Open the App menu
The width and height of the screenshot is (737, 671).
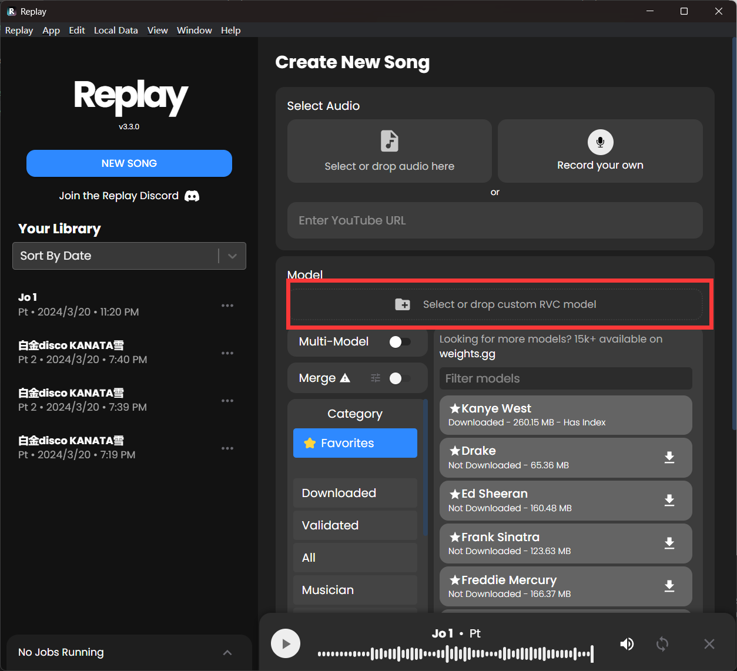(51, 30)
